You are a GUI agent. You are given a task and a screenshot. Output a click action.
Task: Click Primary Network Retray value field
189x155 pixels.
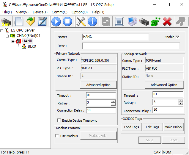99,103
